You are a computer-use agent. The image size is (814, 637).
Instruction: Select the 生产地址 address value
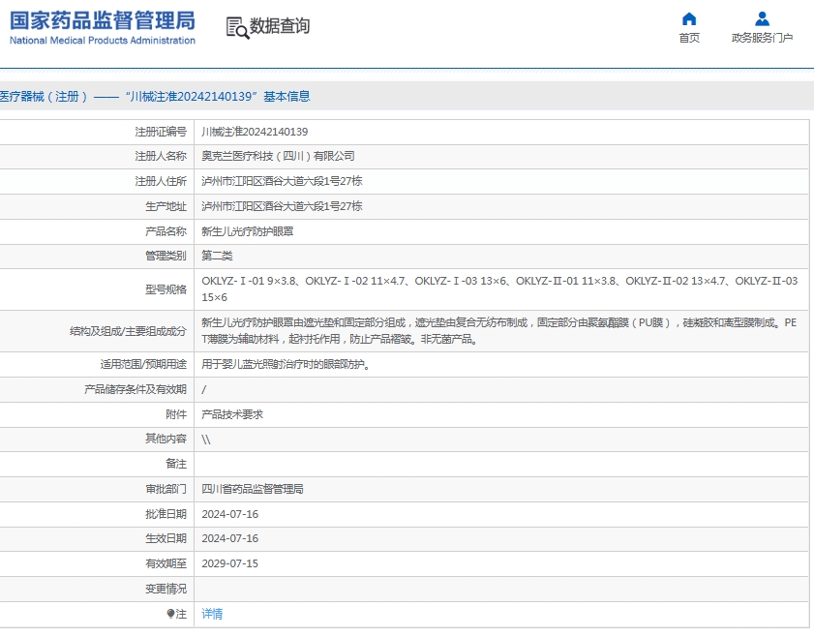click(282, 206)
